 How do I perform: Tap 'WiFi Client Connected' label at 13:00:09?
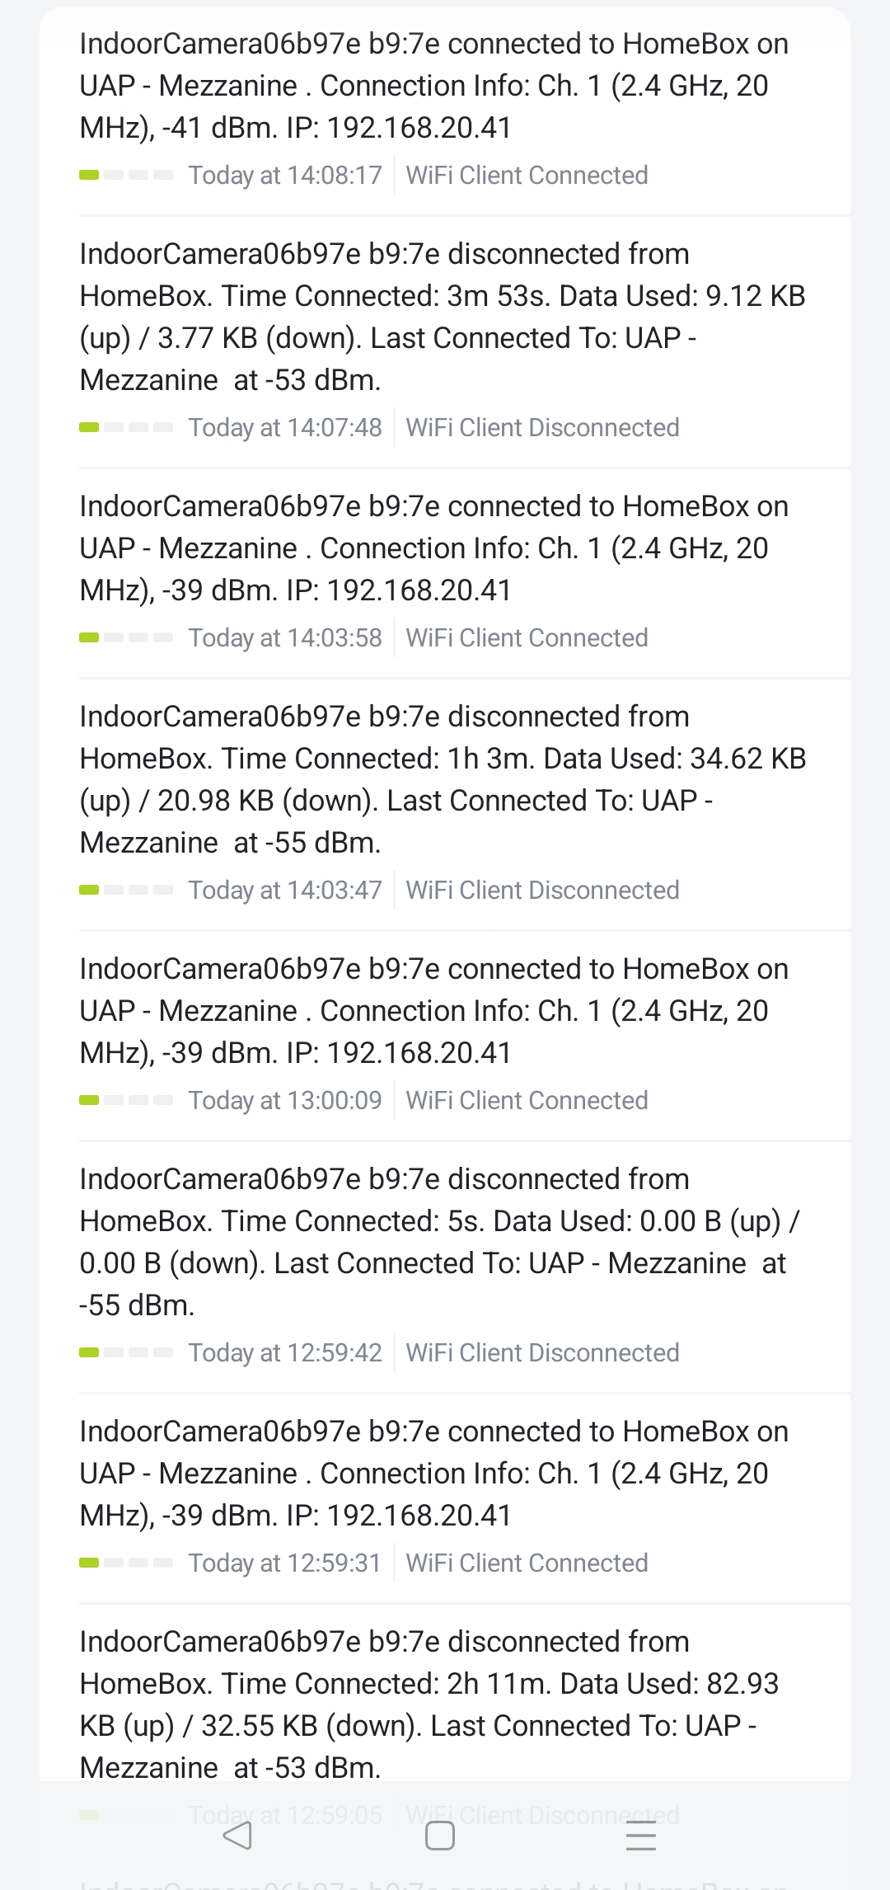pyautogui.click(x=527, y=1100)
